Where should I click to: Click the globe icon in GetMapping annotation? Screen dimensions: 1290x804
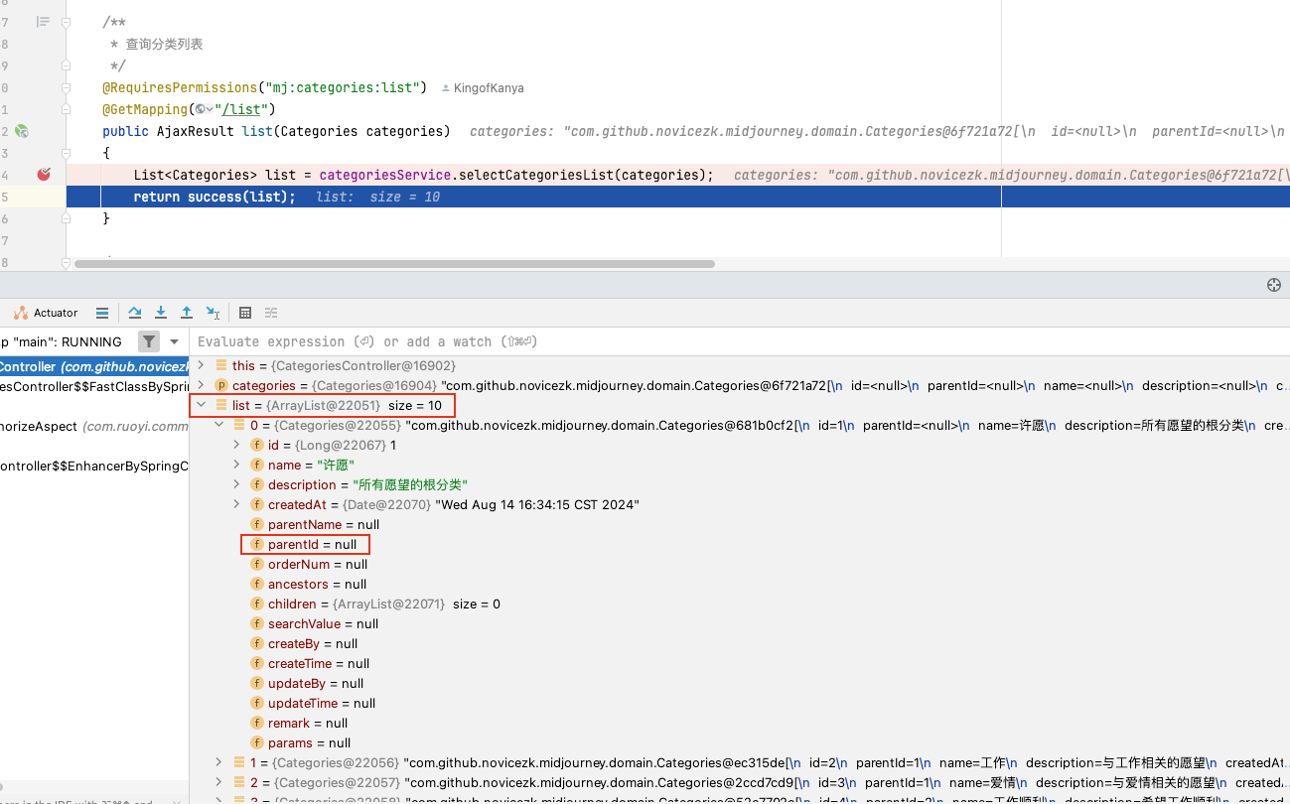pyautogui.click(x=201, y=109)
